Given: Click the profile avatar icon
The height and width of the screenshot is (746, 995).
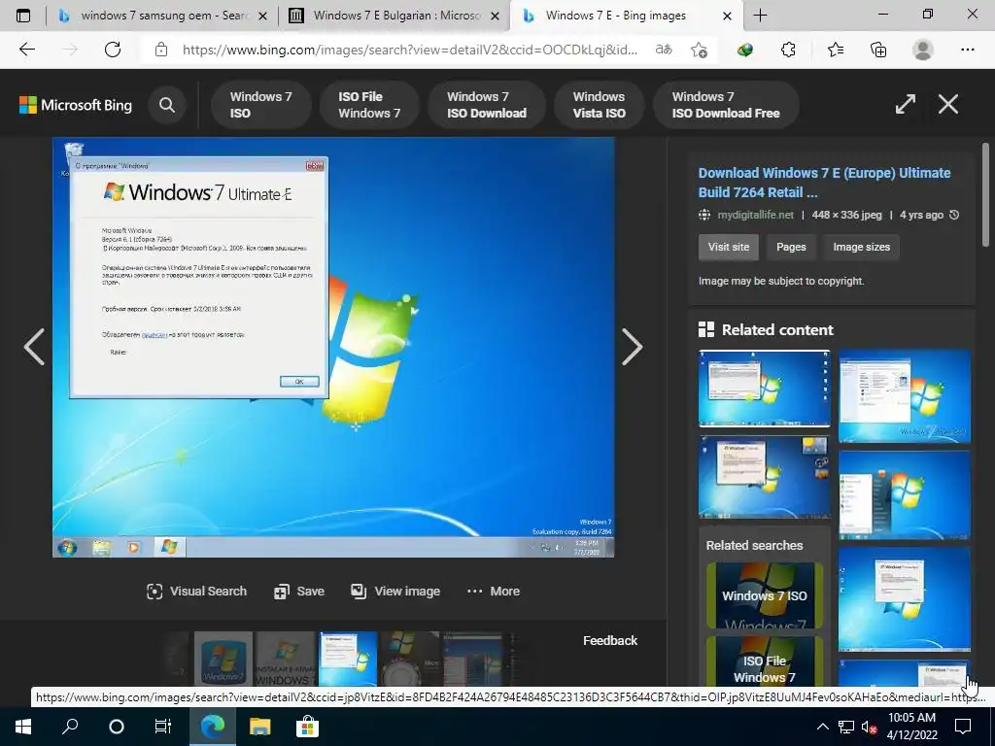Looking at the screenshot, I should (x=922, y=50).
